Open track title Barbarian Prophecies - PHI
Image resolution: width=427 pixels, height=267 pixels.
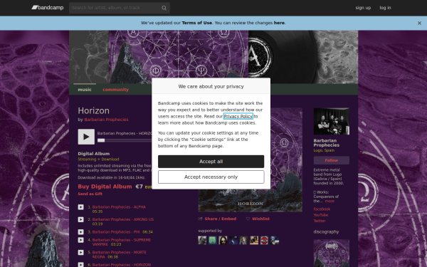tap(116, 232)
